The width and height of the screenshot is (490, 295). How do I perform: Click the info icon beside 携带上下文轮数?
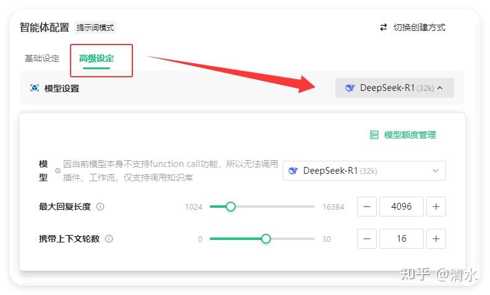point(109,239)
